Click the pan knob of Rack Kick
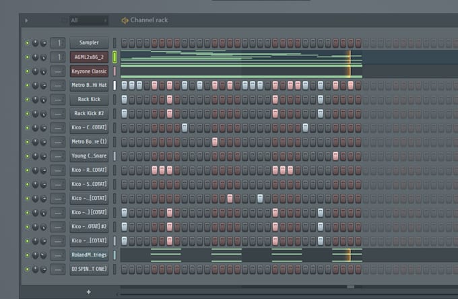 [35, 100]
